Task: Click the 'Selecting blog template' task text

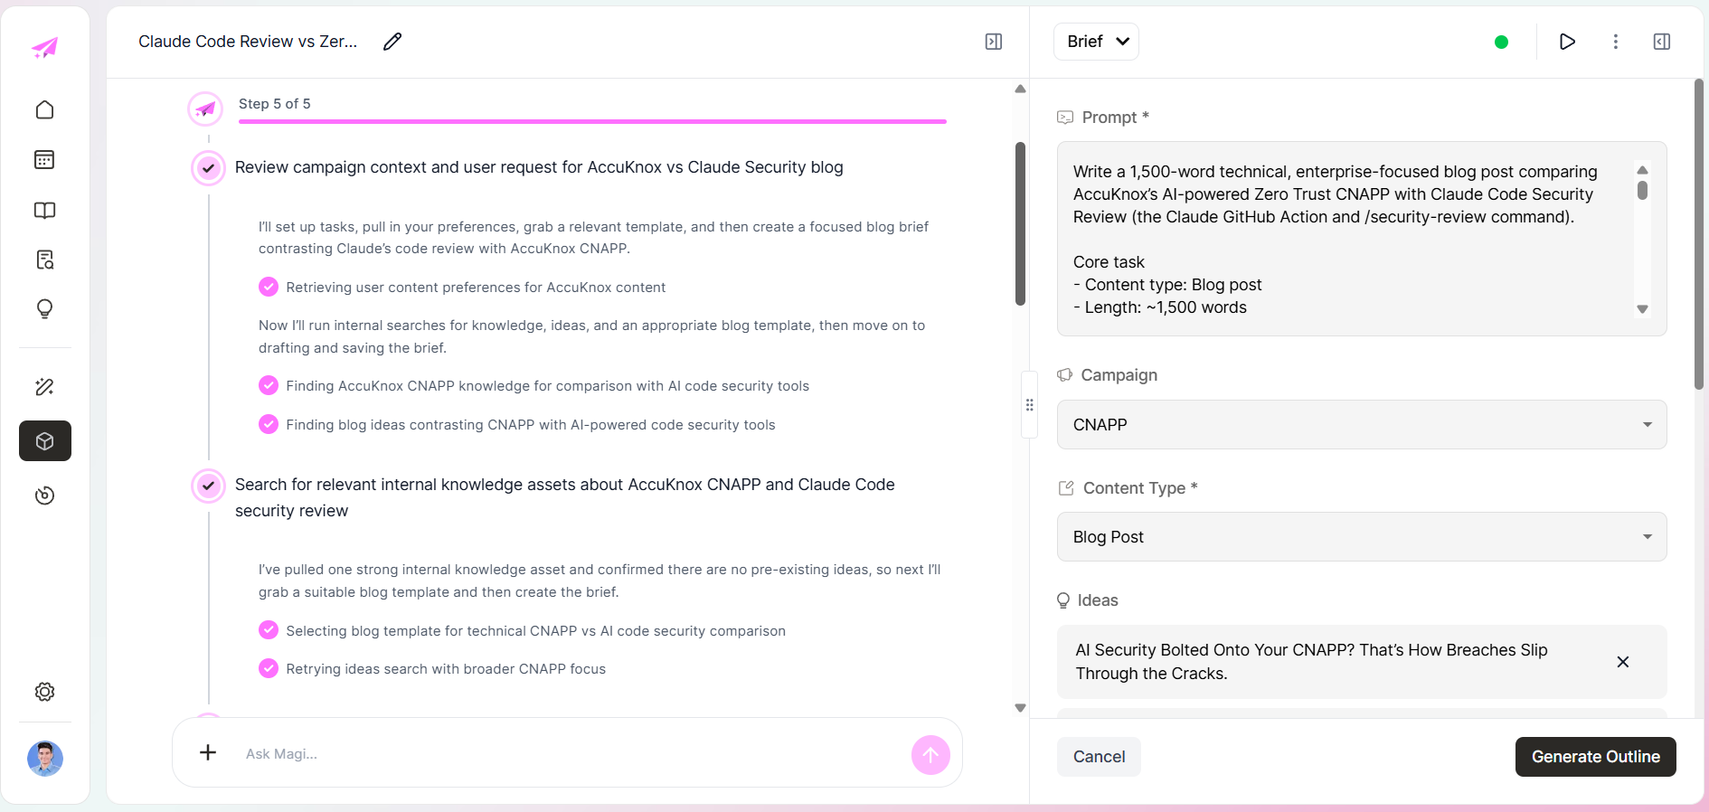Action: point(535,631)
